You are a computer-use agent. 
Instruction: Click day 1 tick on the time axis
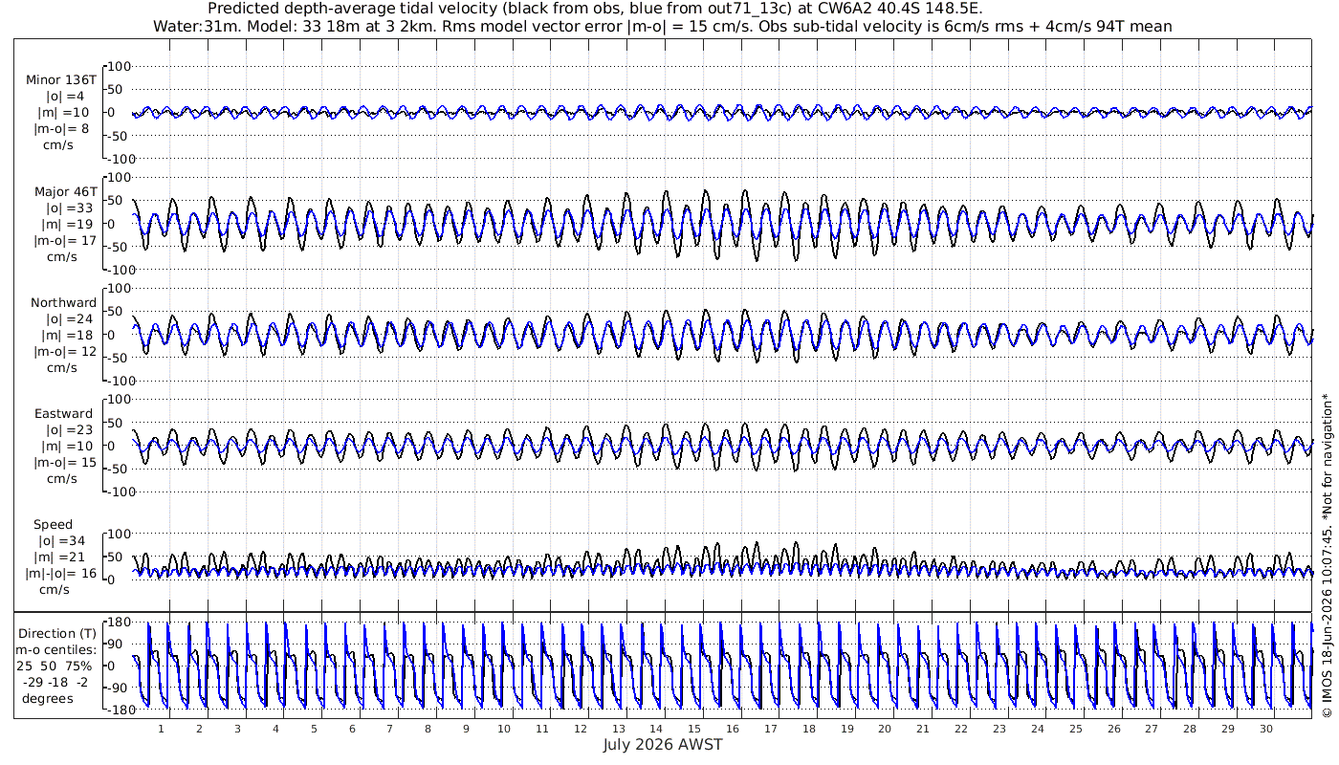[161, 729]
